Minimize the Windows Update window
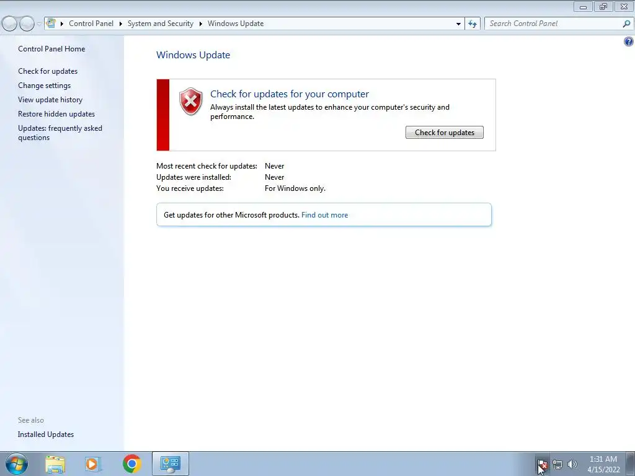The image size is (635, 476). pos(583,6)
